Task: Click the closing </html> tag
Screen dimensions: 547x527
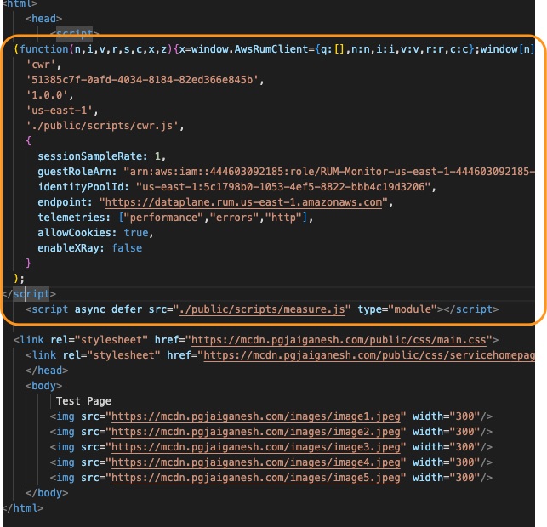Action: point(23,508)
